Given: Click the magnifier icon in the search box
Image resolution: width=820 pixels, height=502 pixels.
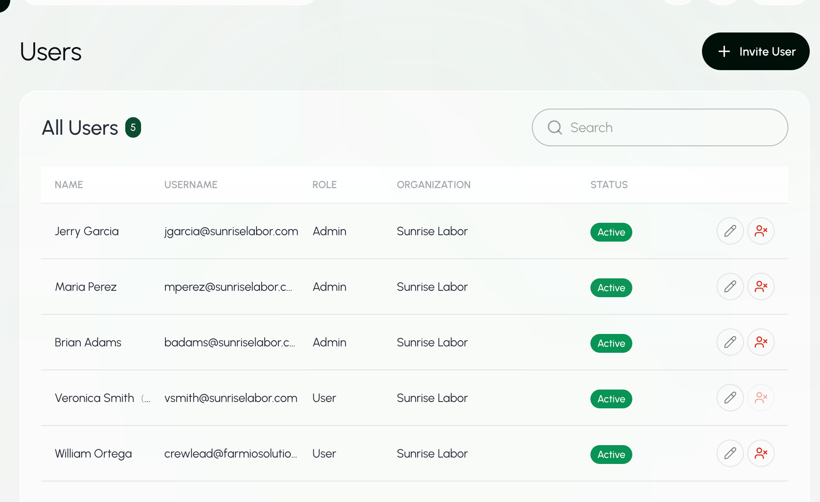Looking at the screenshot, I should pyautogui.click(x=555, y=127).
